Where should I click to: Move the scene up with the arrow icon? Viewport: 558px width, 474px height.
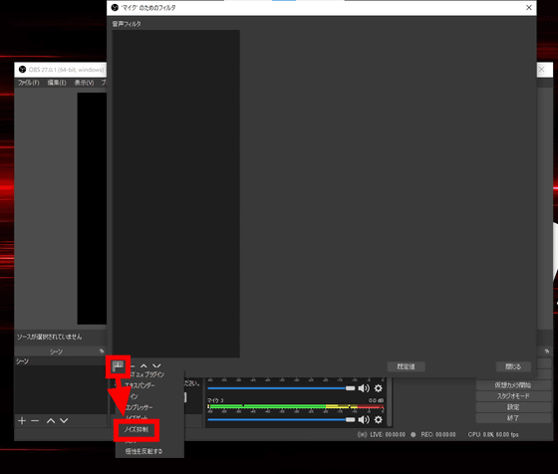(x=51, y=420)
